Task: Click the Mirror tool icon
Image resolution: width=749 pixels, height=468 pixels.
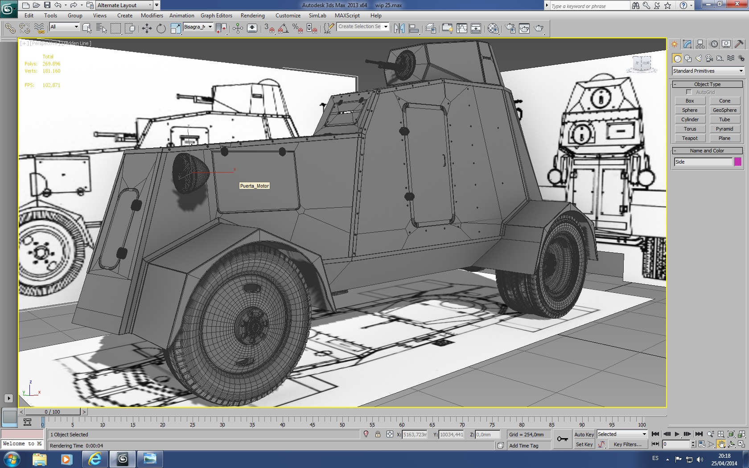Action: tap(399, 29)
